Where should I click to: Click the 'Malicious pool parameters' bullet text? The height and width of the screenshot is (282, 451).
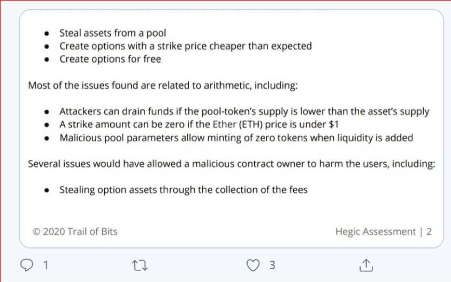236,138
